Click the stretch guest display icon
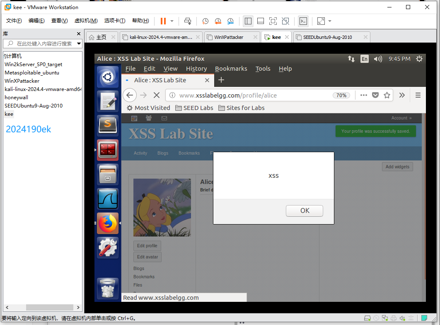440x325 pixels. tap(321, 21)
